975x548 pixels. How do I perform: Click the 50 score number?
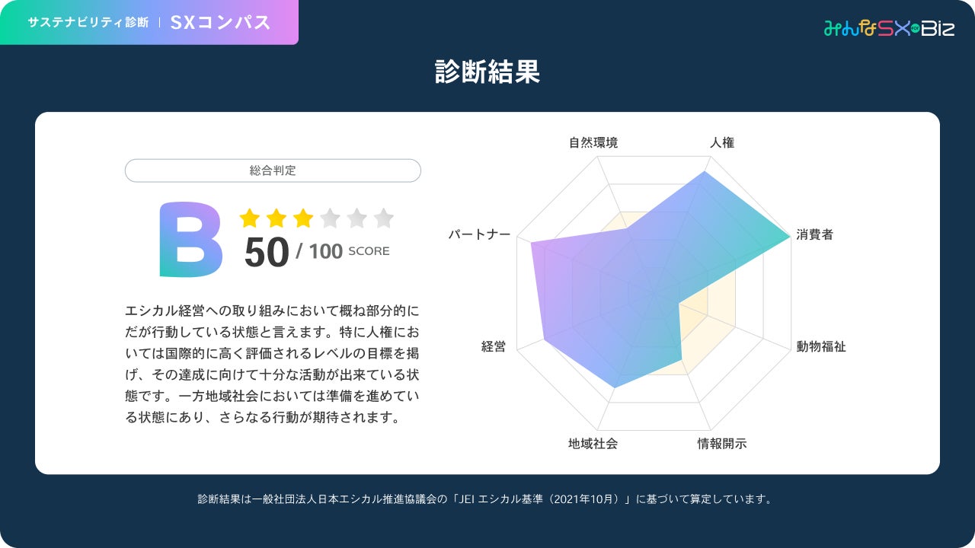pyautogui.click(x=267, y=253)
